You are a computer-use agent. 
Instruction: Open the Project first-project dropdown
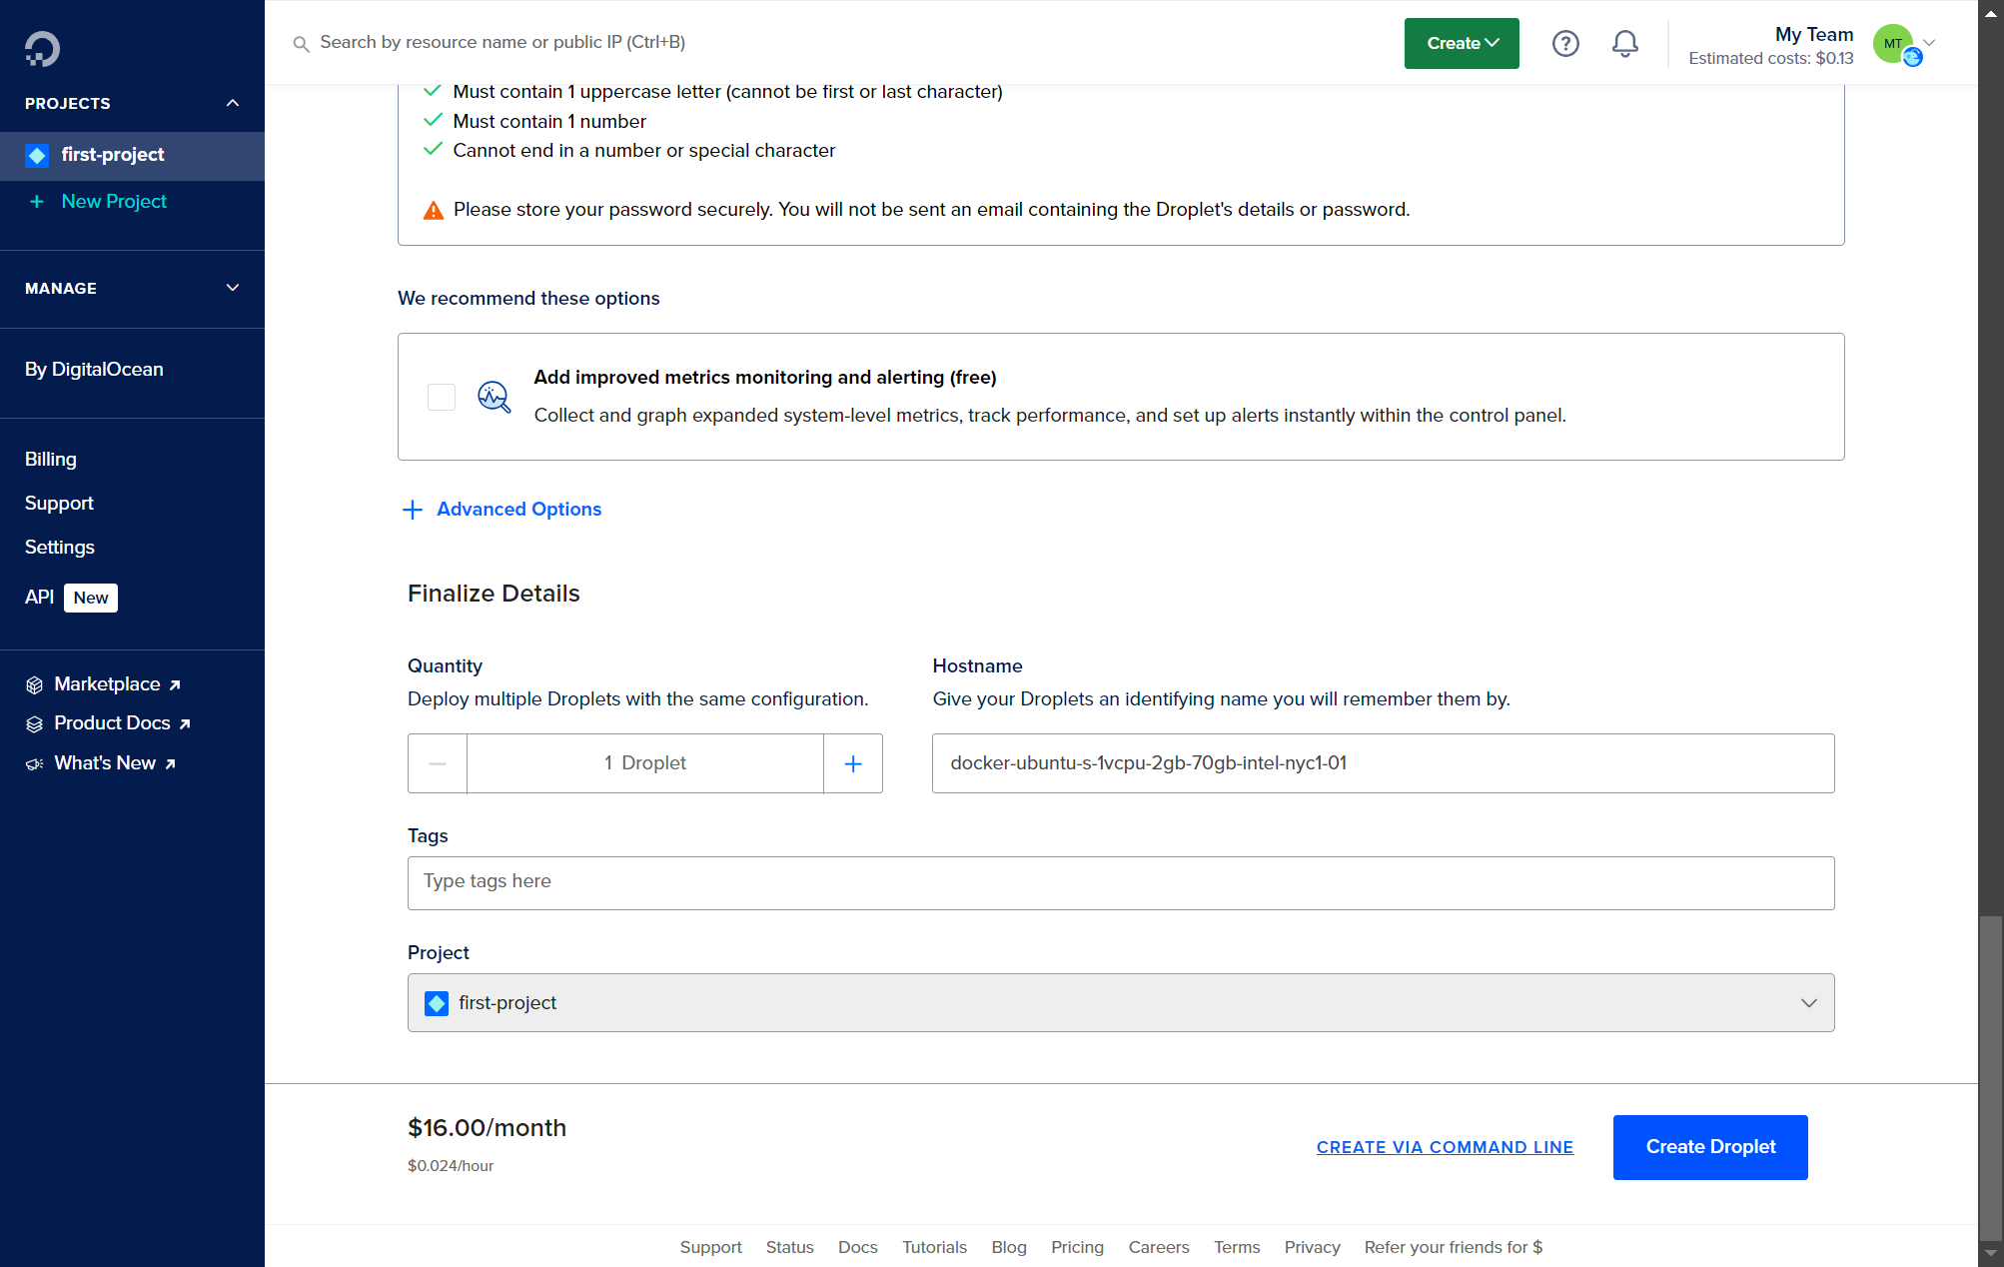1121,1002
